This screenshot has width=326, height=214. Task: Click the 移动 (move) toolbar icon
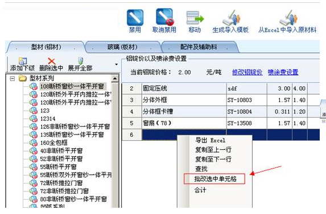[x=195, y=18]
